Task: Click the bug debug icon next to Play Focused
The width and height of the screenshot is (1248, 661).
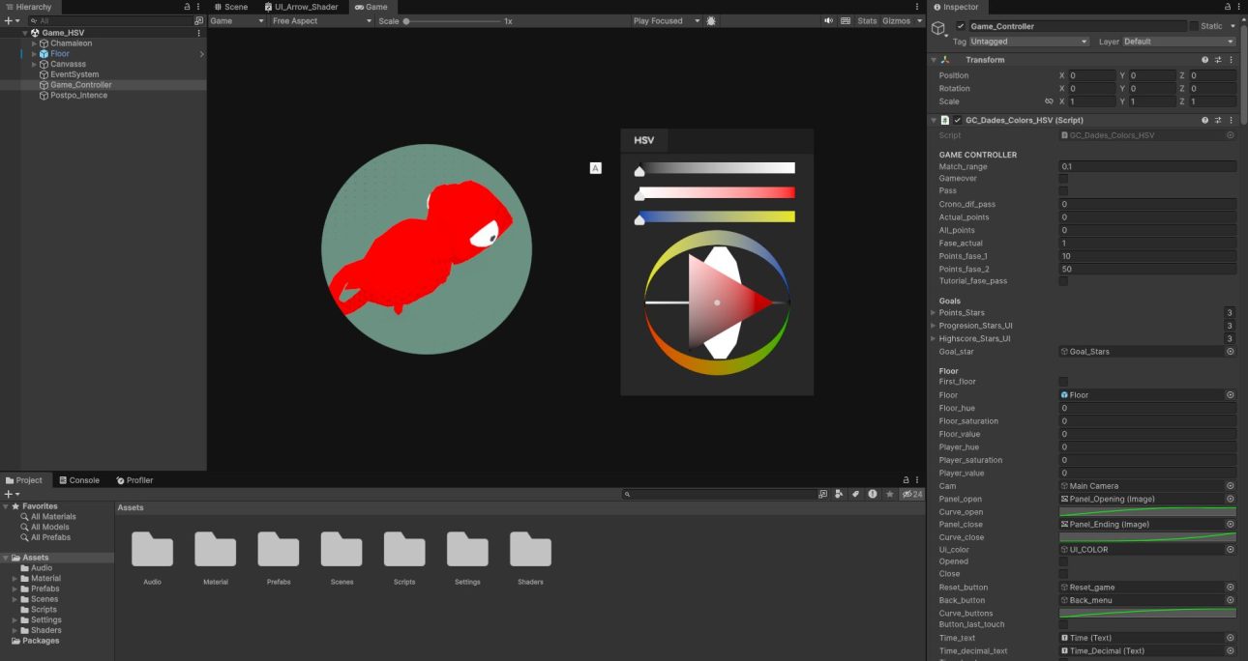Action: (x=712, y=20)
